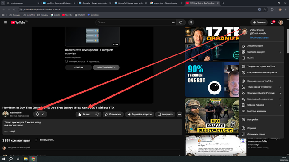Image resolution: width=289 pixels, height=162 pixels.
Task: Open the DeepSeek bookmark
Action: coord(93,15)
